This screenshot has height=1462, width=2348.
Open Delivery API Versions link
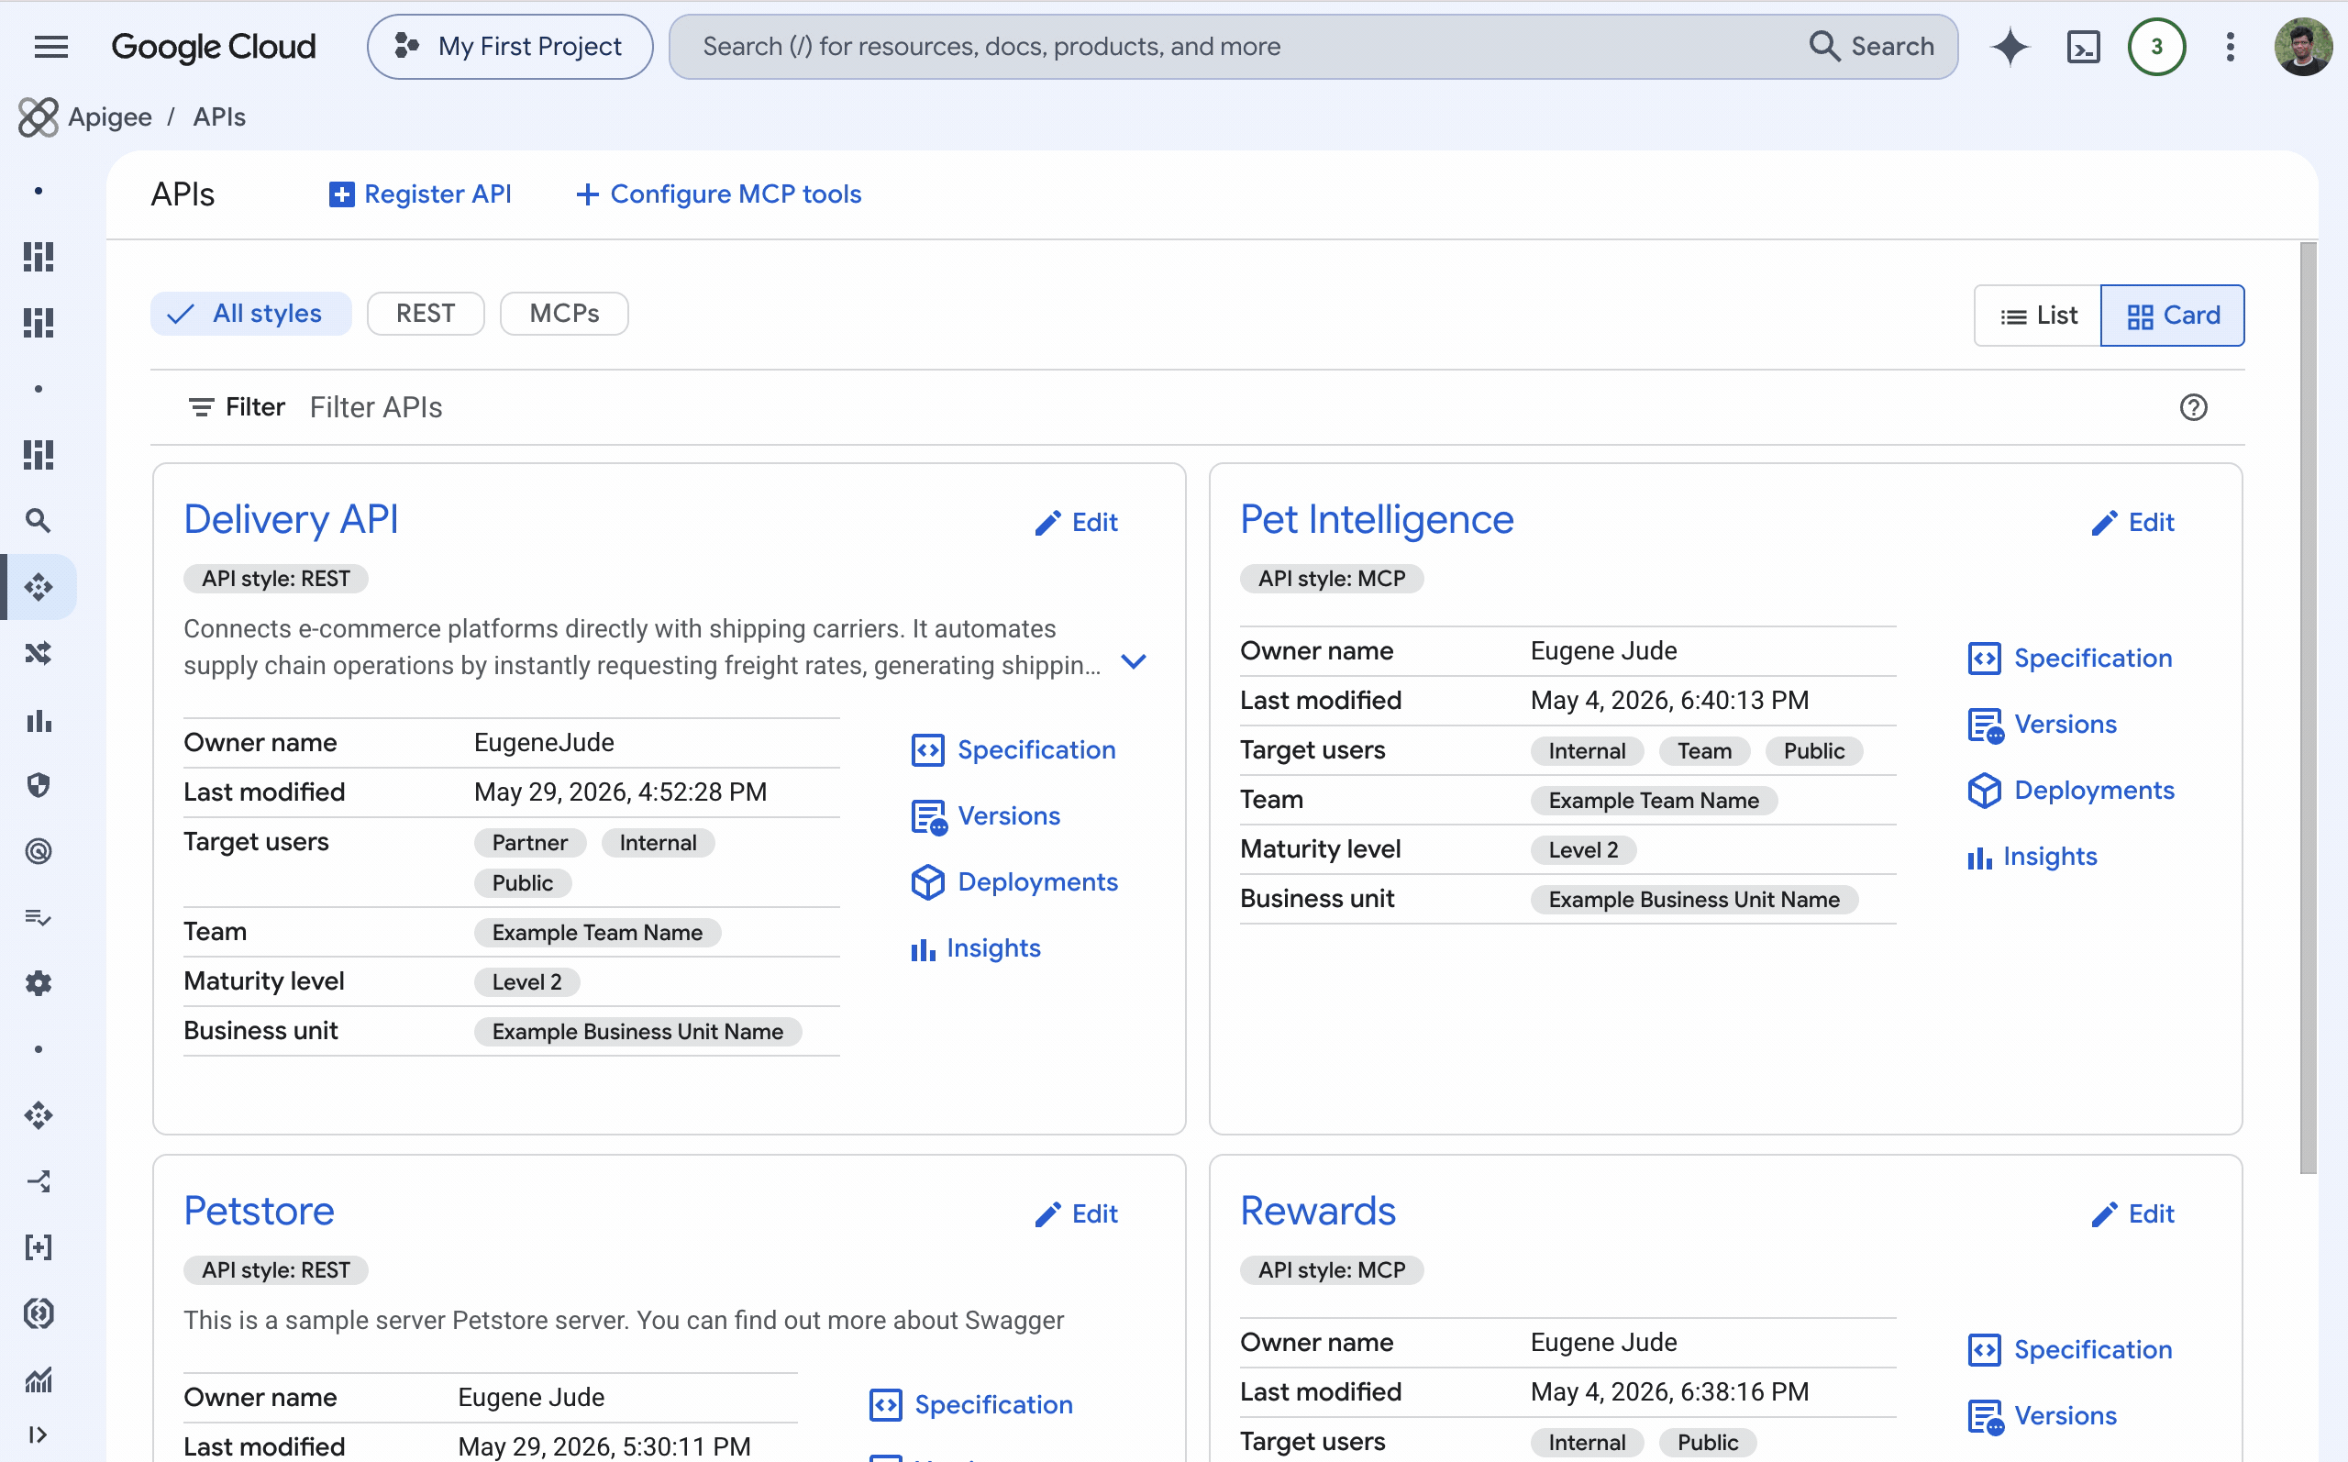point(985,816)
